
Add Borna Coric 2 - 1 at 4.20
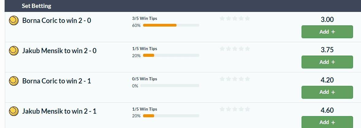pos(327,92)
